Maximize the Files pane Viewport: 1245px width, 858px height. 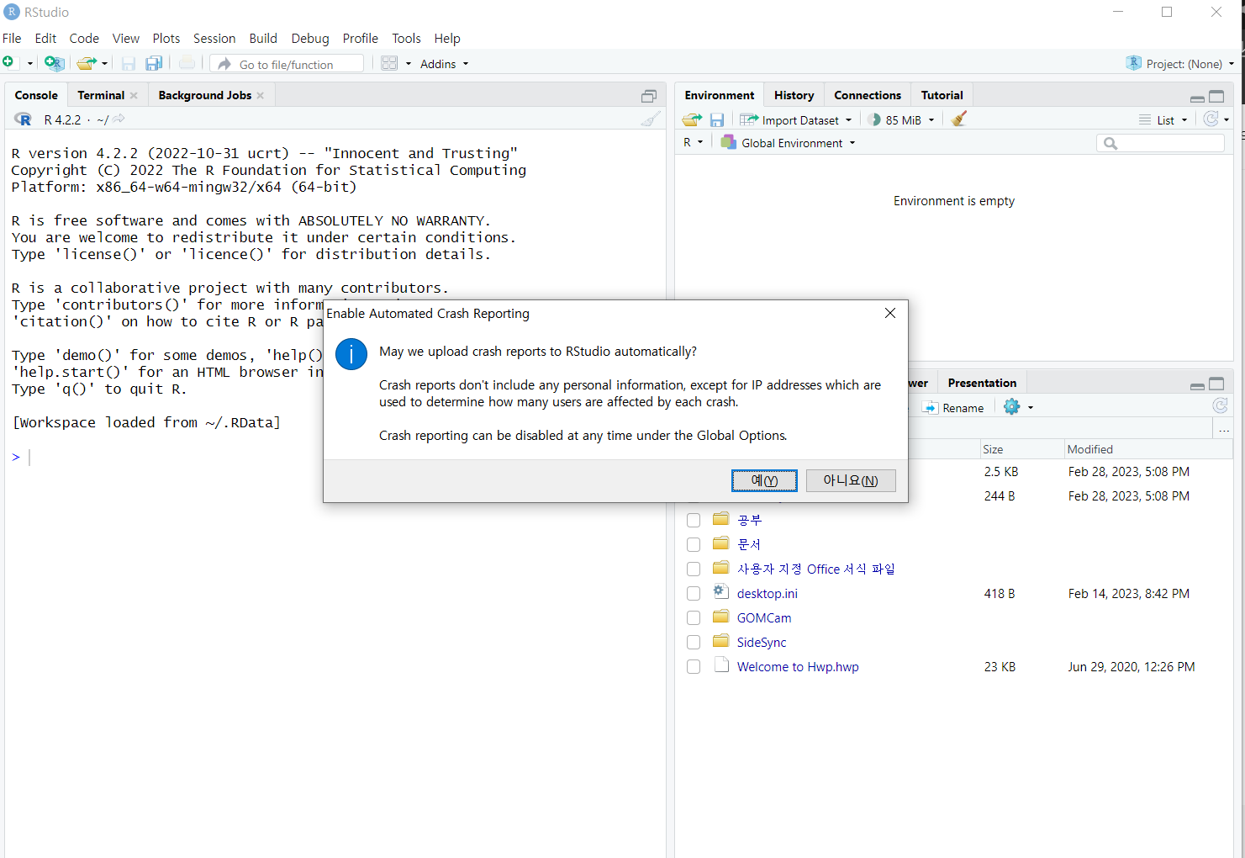pos(1216,384)
